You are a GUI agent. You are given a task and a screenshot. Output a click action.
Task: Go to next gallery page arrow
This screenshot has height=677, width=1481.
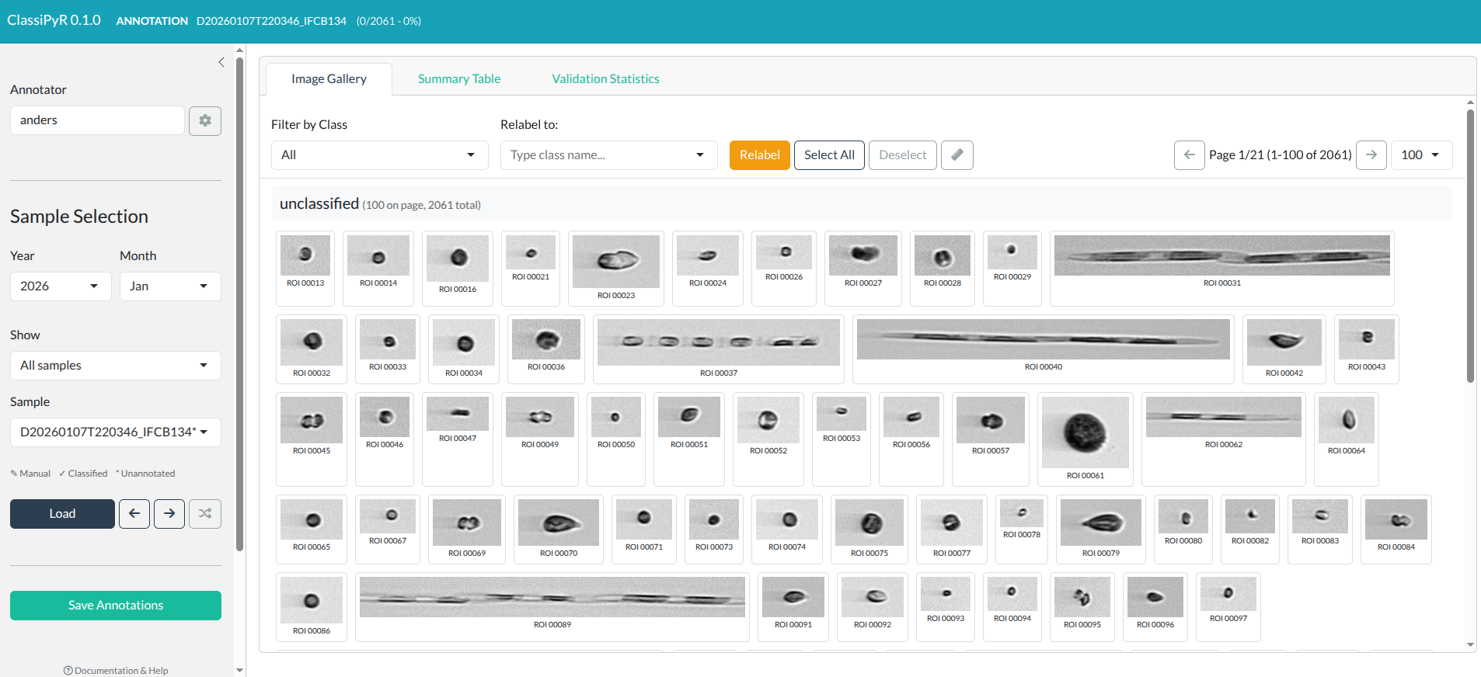pos(1371,155)
